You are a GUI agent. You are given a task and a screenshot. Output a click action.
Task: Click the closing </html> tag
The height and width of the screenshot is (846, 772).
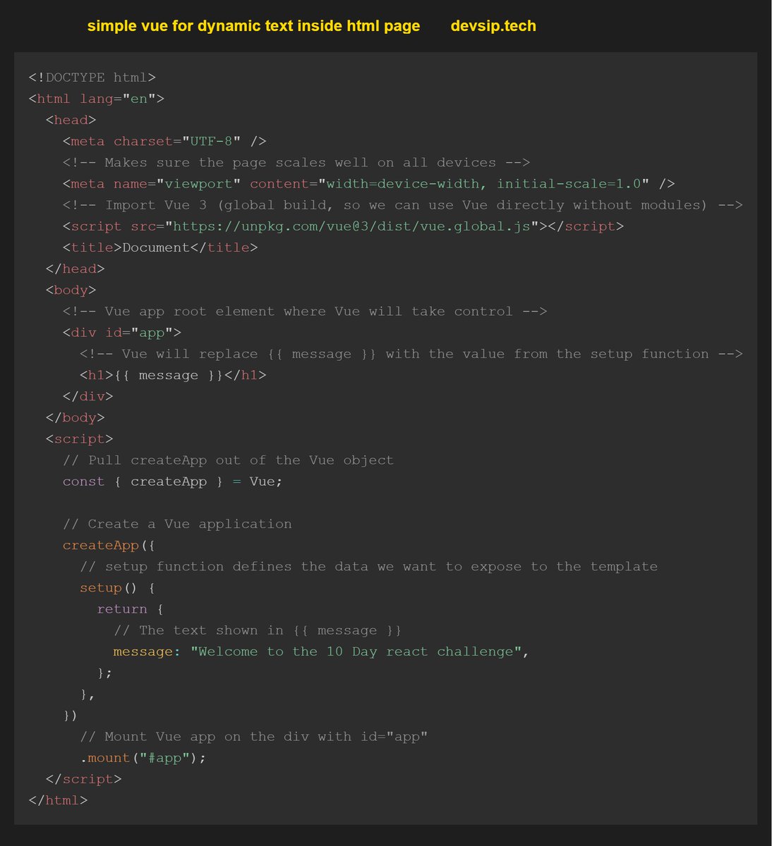[59, 800]
